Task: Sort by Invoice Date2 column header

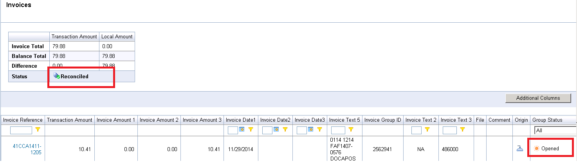Action: [275, 120]
